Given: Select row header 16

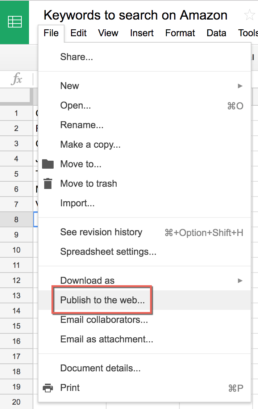Looking at the screenshot, I should [16, 341].
